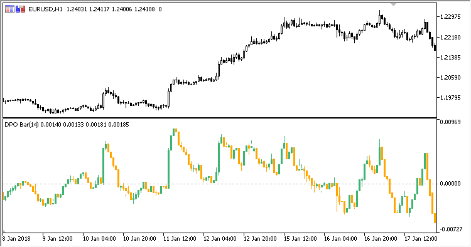The height and width of the screenshot is (247, 471).
Task: Click the 11 Jan 12:00 time label
Action: 180,239
